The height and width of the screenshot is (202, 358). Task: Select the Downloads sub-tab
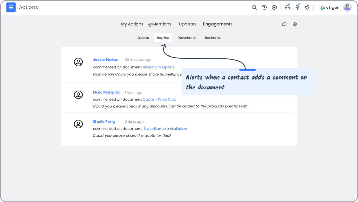[x=187, y=38]
